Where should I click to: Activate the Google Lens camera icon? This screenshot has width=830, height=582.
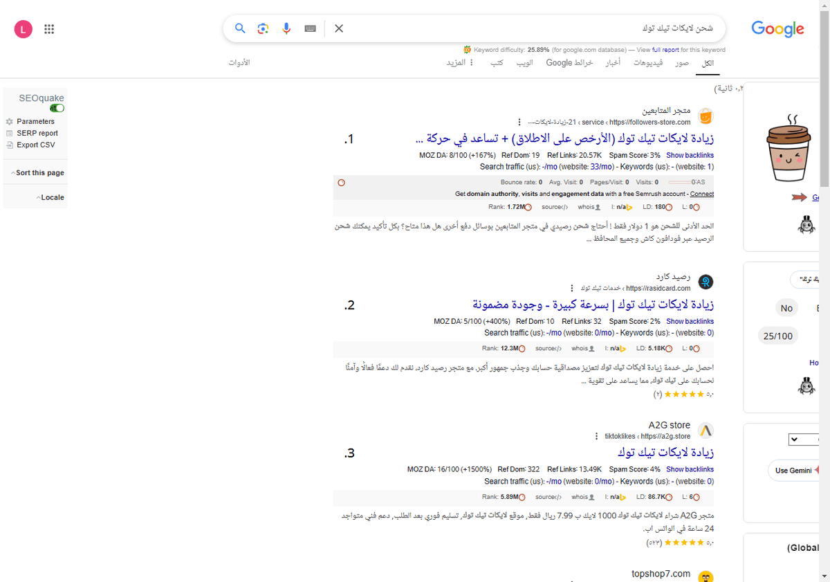263,28
